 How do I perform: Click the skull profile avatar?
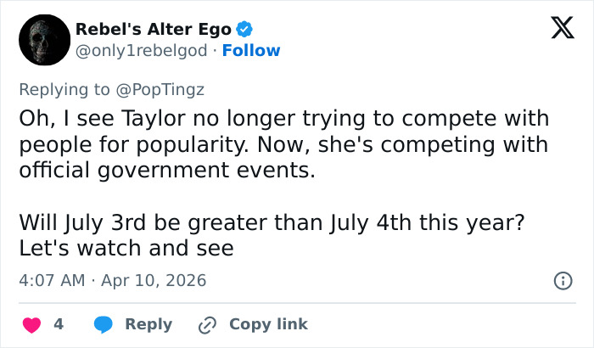(x=43, y=40)
